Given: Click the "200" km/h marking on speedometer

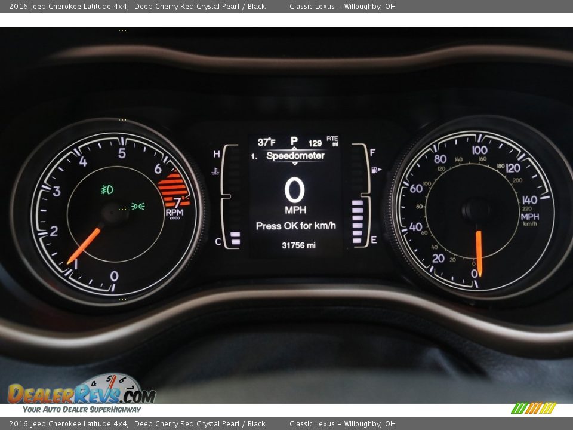Looking at the screenshot, I should tap(517, 180).
